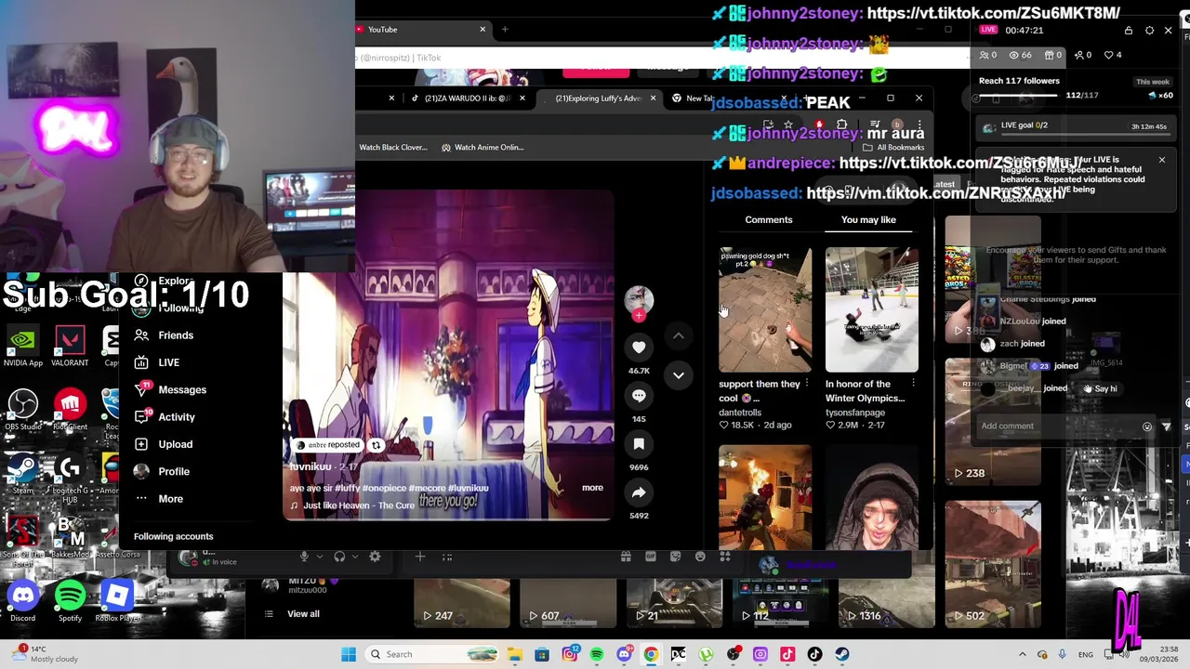Click the repost icon beside 'andre reposted'
This screenshot has width=1190, height=669.
(376, 445)
